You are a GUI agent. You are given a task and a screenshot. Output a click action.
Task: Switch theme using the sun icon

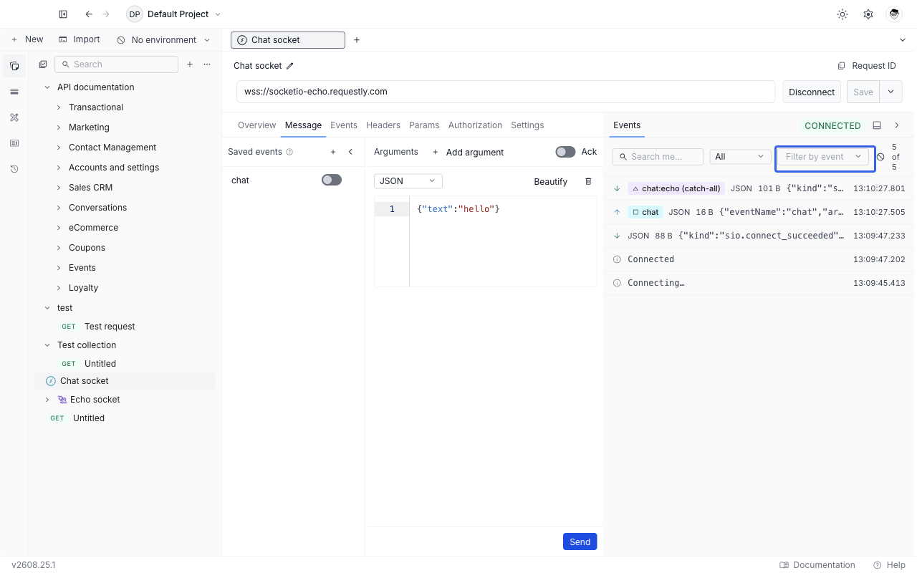tap(842, 14)
